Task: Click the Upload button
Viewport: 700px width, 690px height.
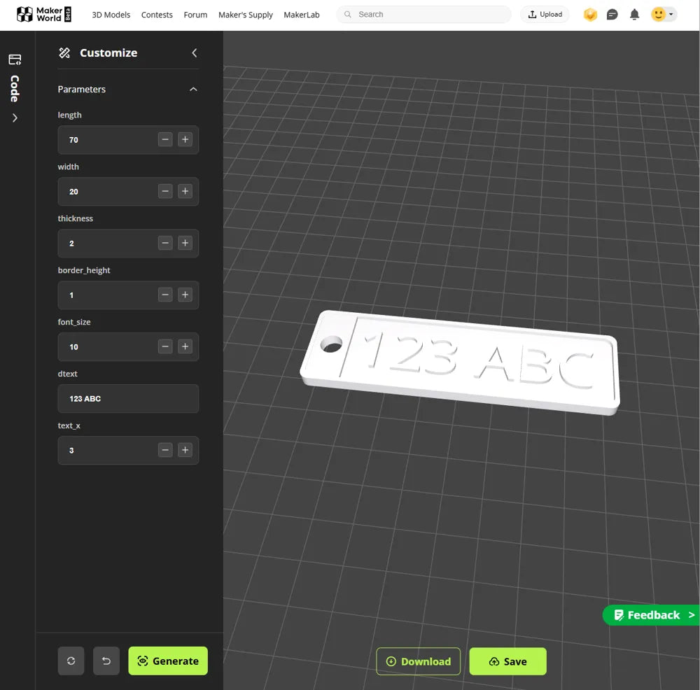Action: coord(545,13)
